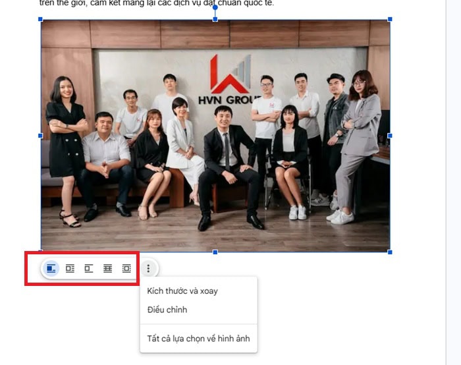The width and height of the screenshot is (461, 365).
Task: Open Tất cả lựa chọn về hình ảnh
Action: [198, 339]
